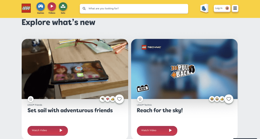Screen dimensions: 260x139
Task: Click the red heart emoji on Friends card
Action: pyautogui.click(x=107, y=99)
